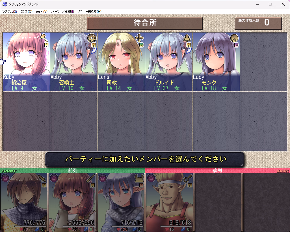Click the hammer class icon on Ruby's card
This screenshot has height=232, width=290.
pyautogui.click(x=43, y=37)
